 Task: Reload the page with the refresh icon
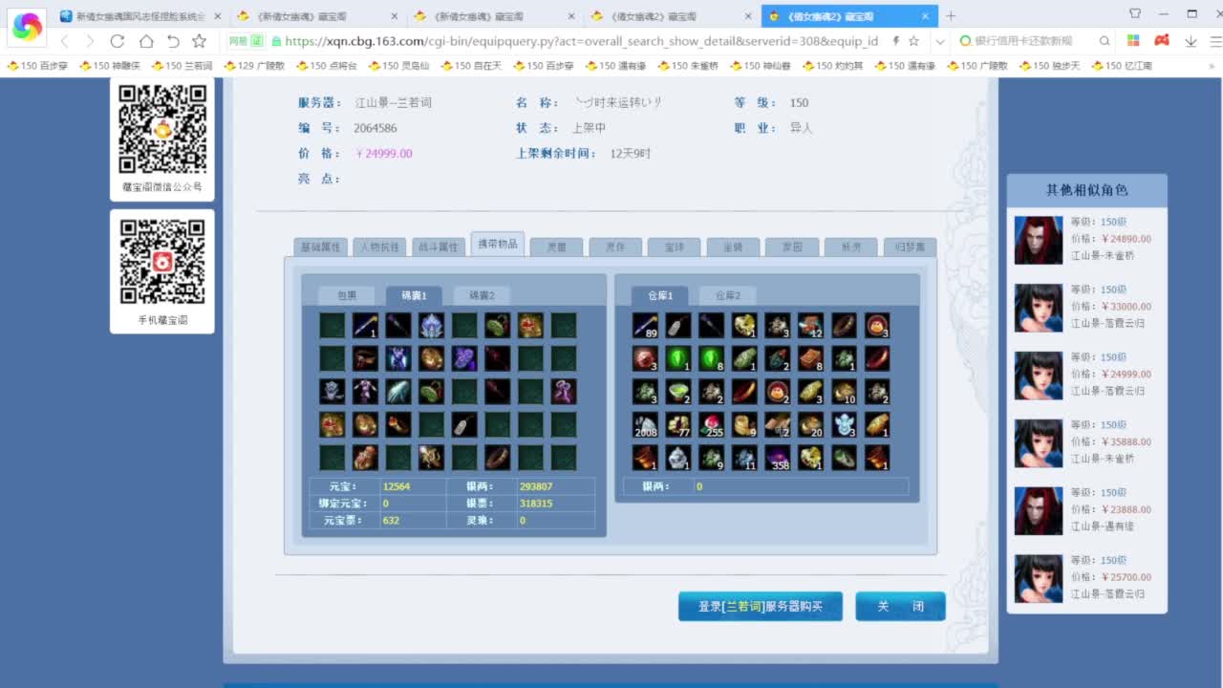tap(118, 41)
